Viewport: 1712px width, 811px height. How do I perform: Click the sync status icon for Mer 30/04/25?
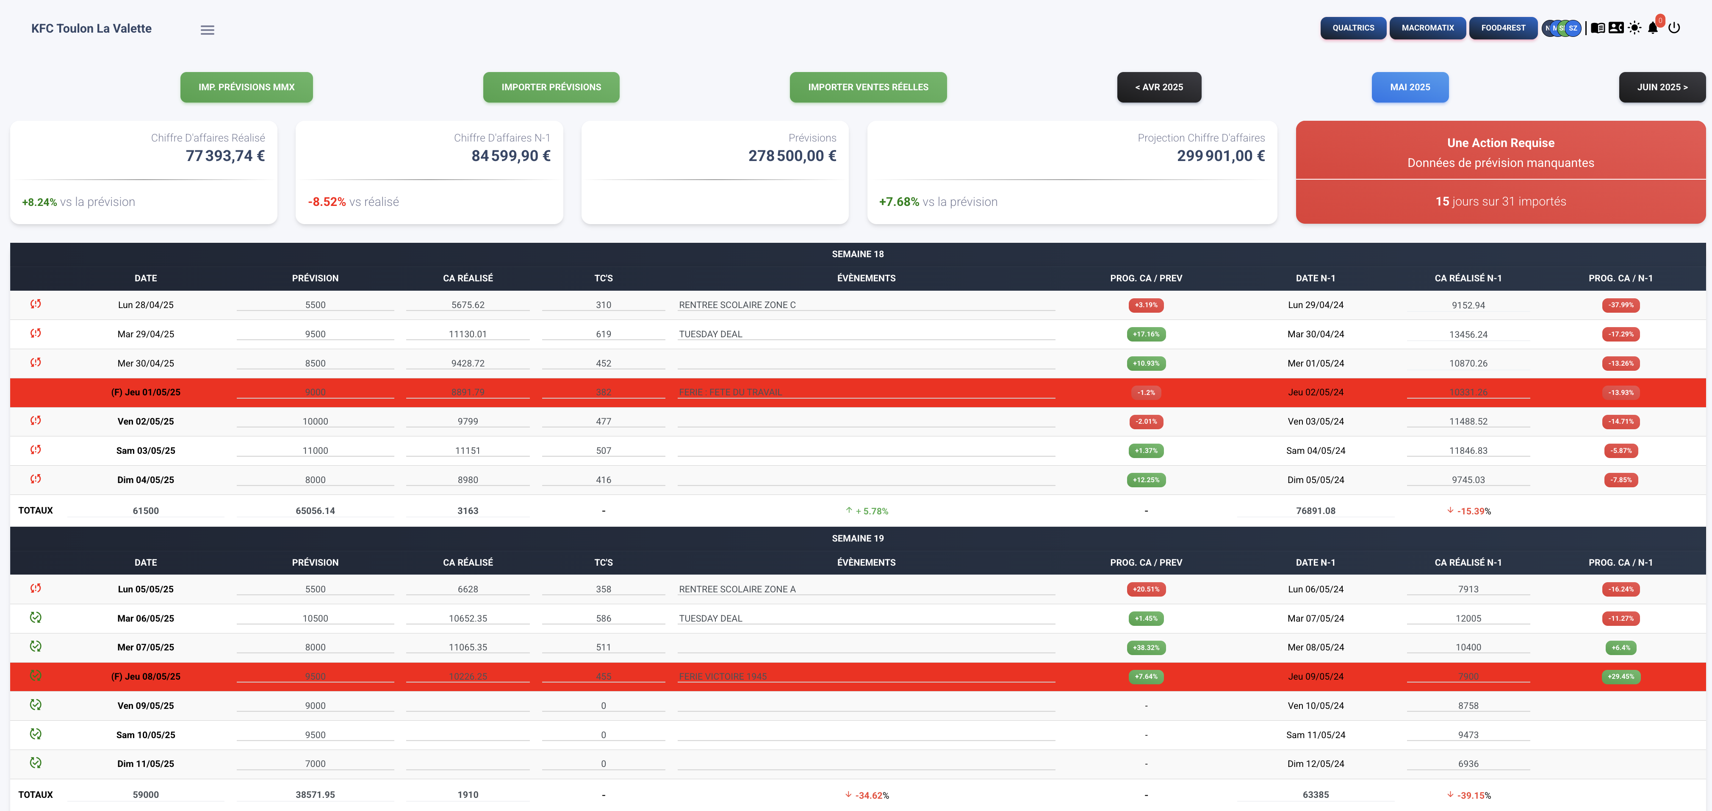pos(36,362)
